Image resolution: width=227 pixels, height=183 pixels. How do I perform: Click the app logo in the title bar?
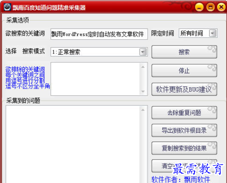click(x=7, y=7)
